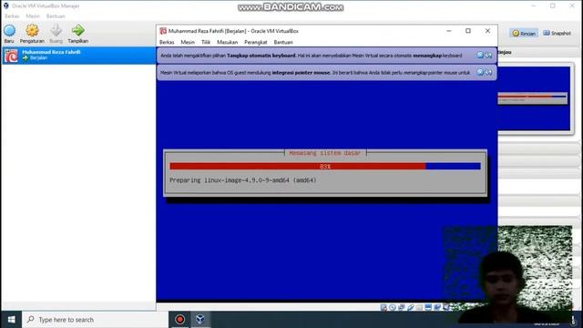Click USB devices icon in VM status bar
Screen dimensions: 583x328
411,307
